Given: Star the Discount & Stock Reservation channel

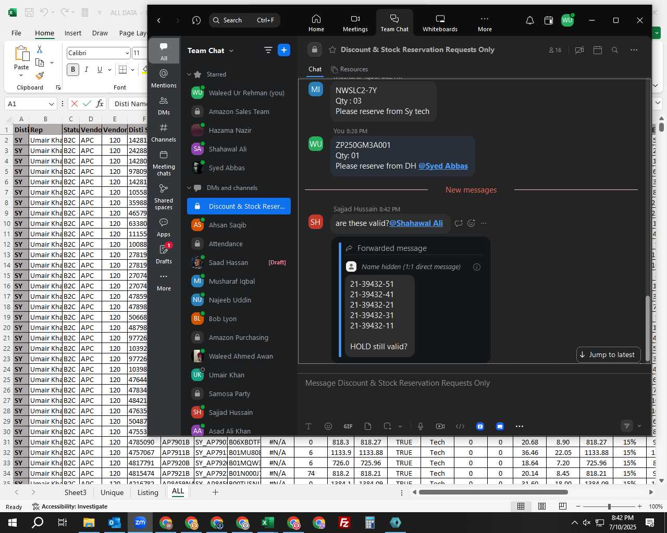Looking at the screenshot, I should click(x=332, y=50).
